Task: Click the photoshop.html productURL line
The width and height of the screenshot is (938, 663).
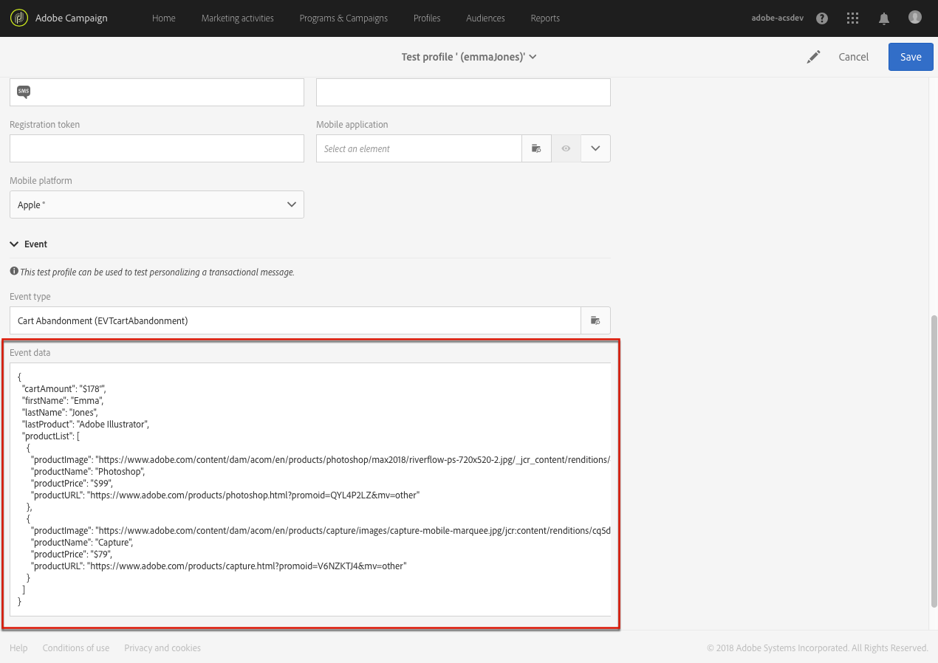Action: [x=225, y=495]
